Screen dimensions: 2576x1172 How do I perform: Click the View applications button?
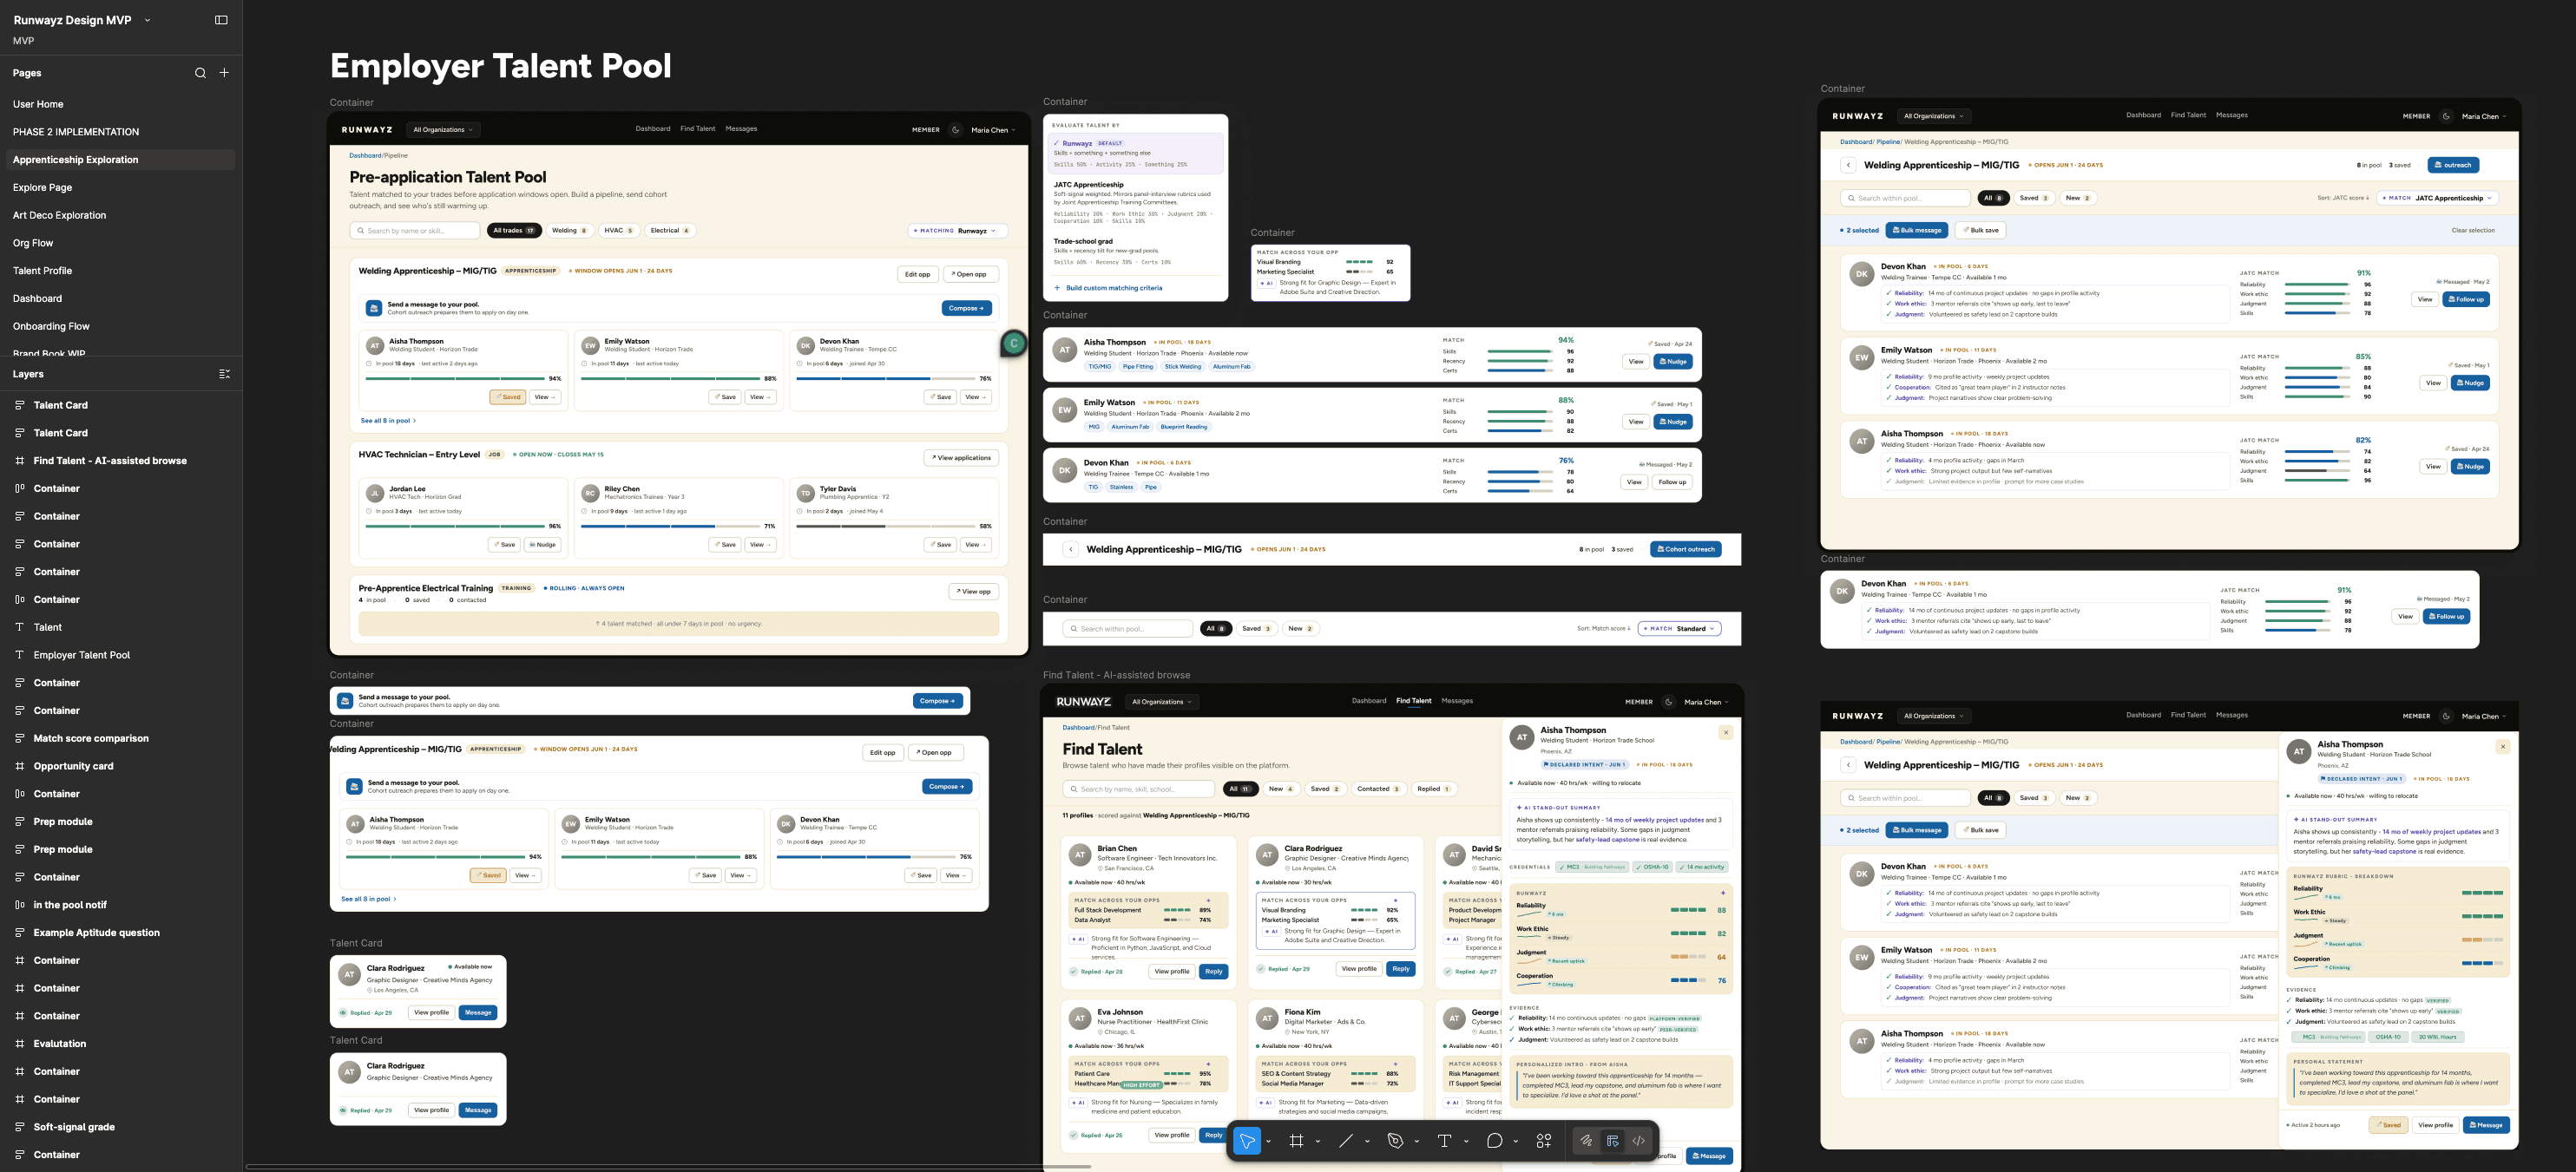pos(961,459)
